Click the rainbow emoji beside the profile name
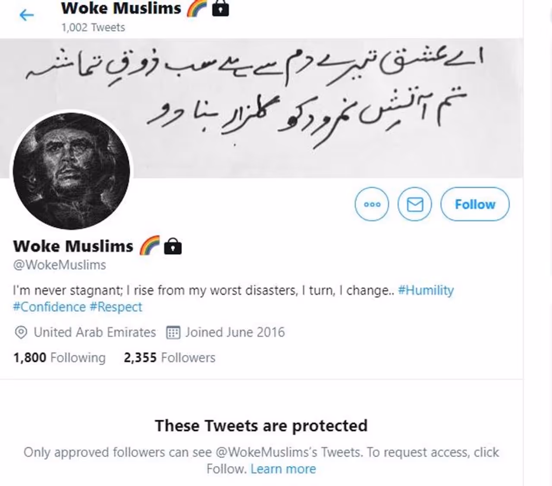The width and height of the screenshot is (552, 486). (149, 246)
